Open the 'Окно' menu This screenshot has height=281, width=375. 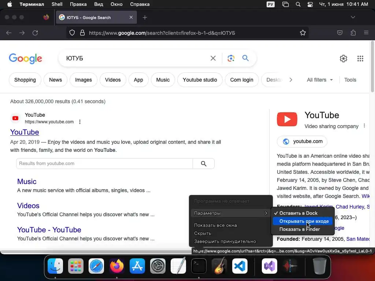(x=116, y=4)
